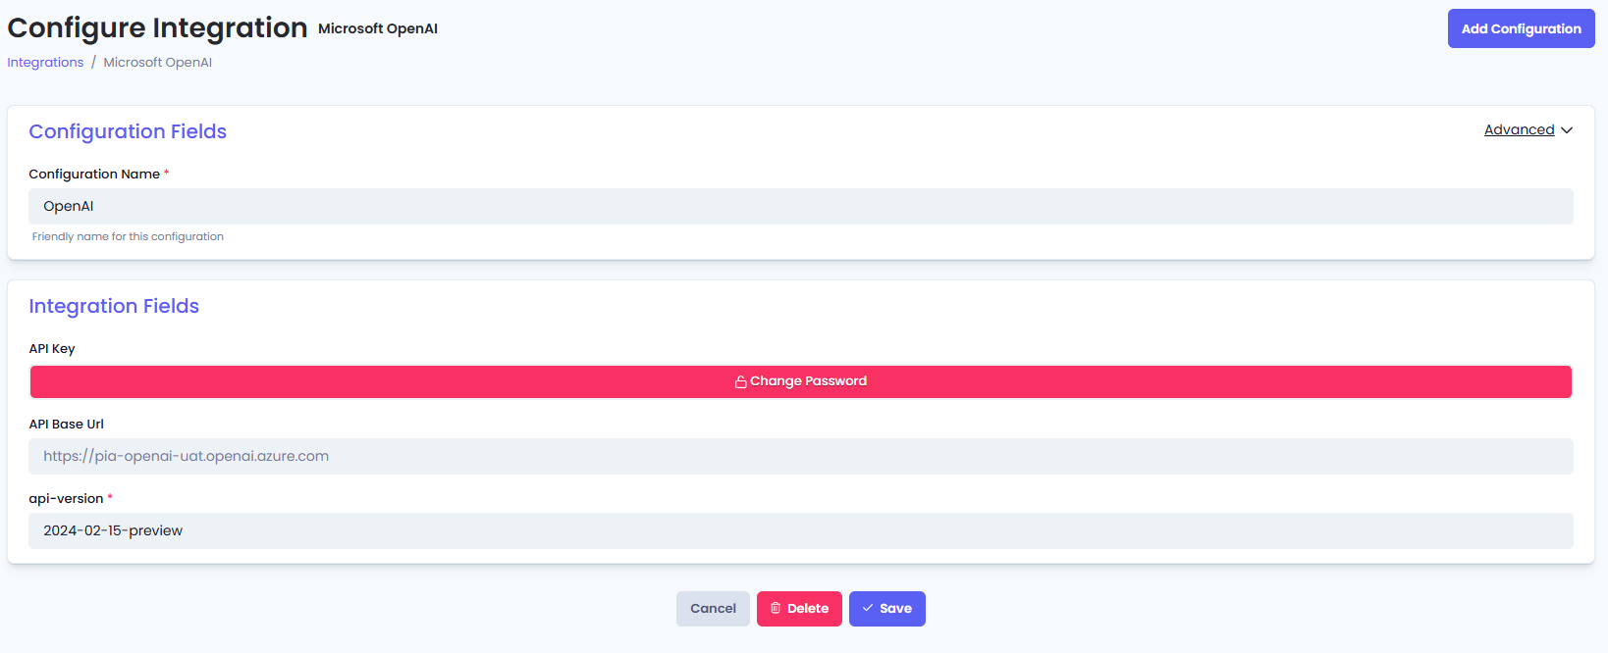Click the 'Microsoft OpenAI' title subheading
Screen dimensions: 1608x653
[x=378, y=28]
